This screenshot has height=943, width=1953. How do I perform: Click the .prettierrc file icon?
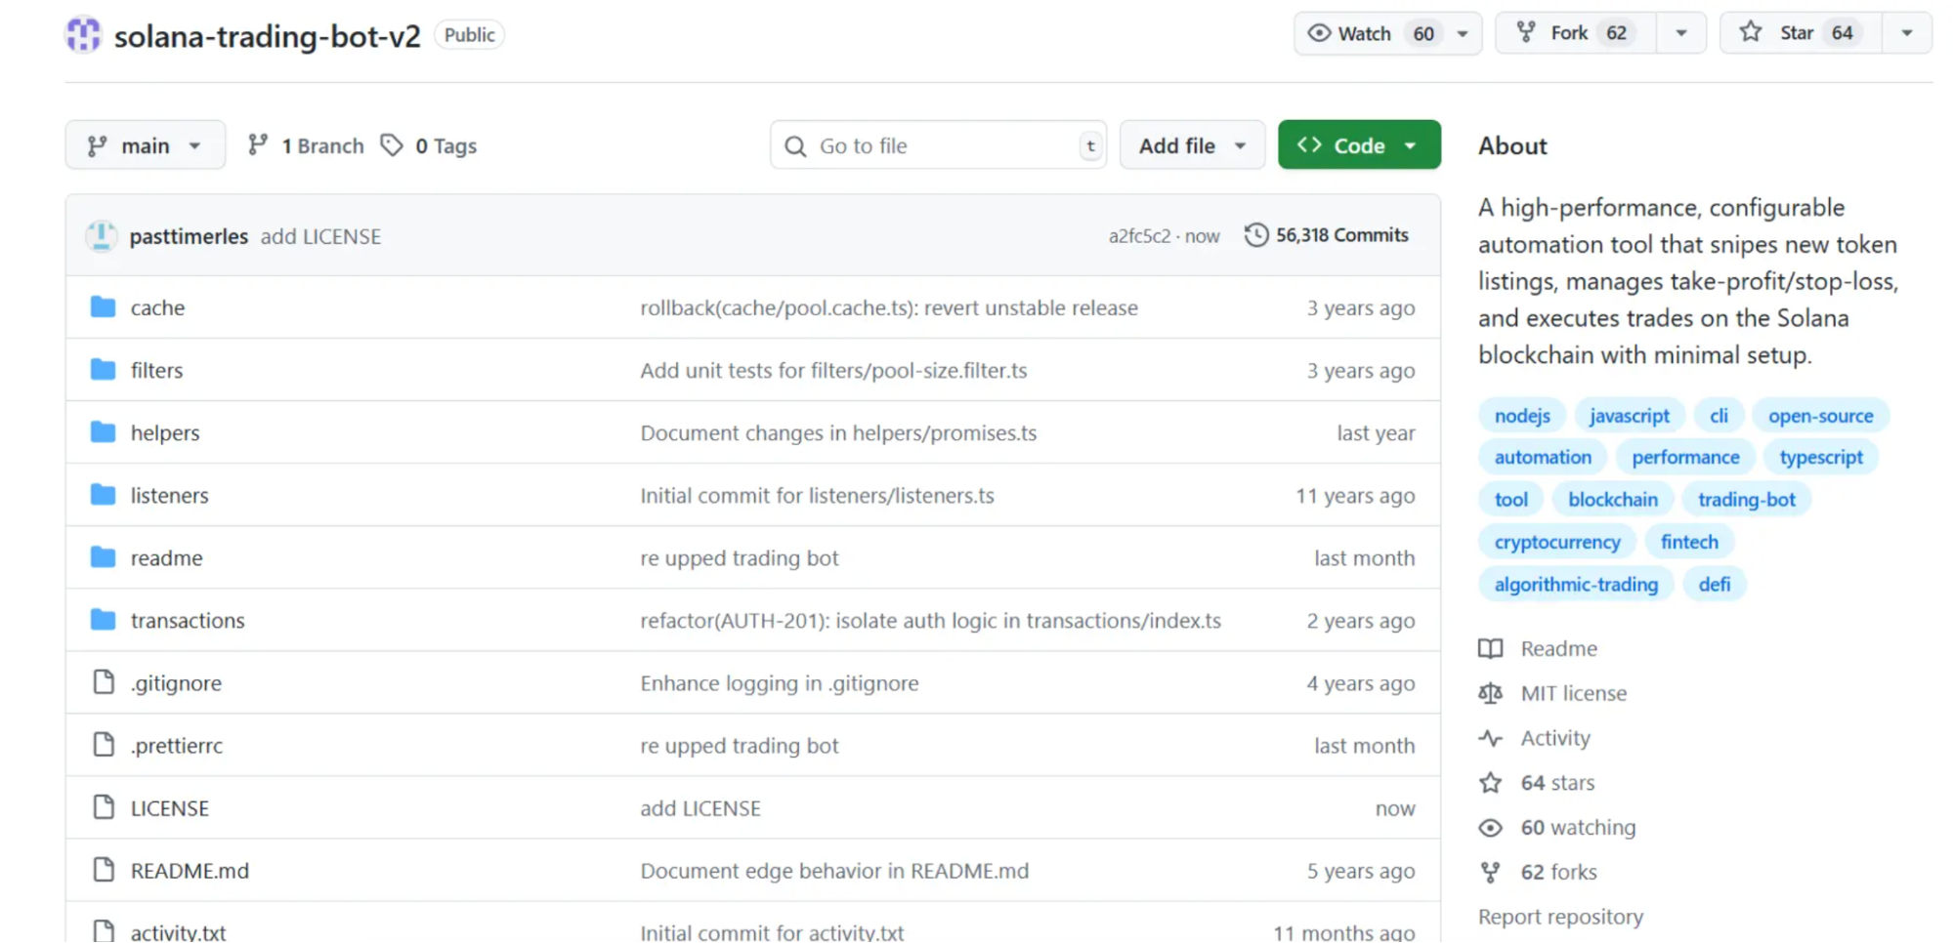tap(104, 745)
